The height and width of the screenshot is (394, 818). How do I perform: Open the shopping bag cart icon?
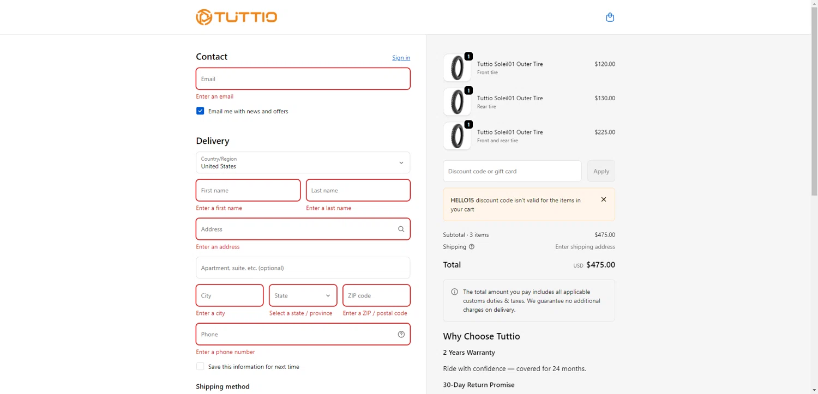pyautogui.click(x=610, y=17)
